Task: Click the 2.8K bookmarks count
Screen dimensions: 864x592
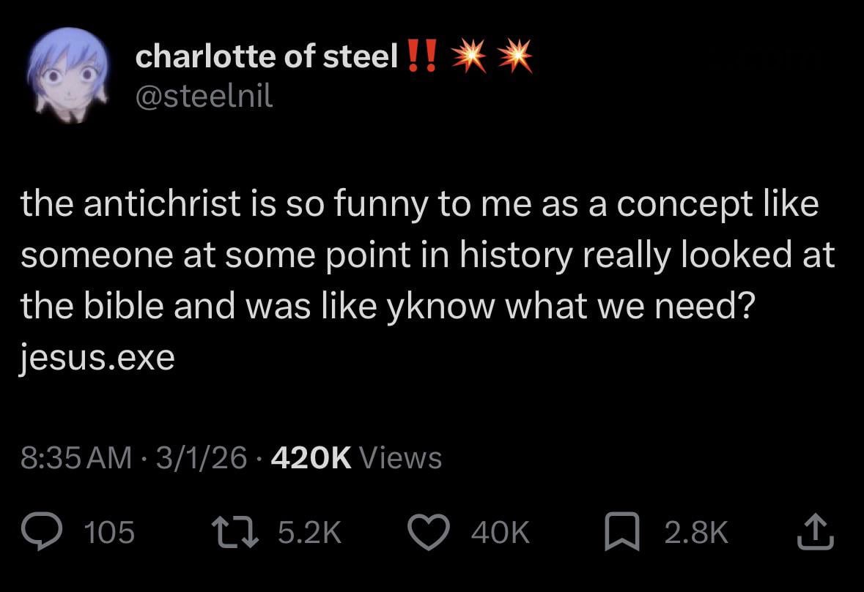Action: [x=695, y=533]
